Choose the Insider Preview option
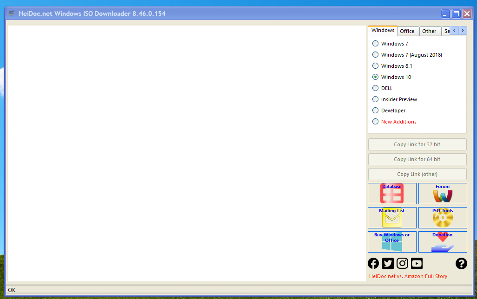Image resolution: width=477 pixels, height=299 pixels. (x=395, y=99)
